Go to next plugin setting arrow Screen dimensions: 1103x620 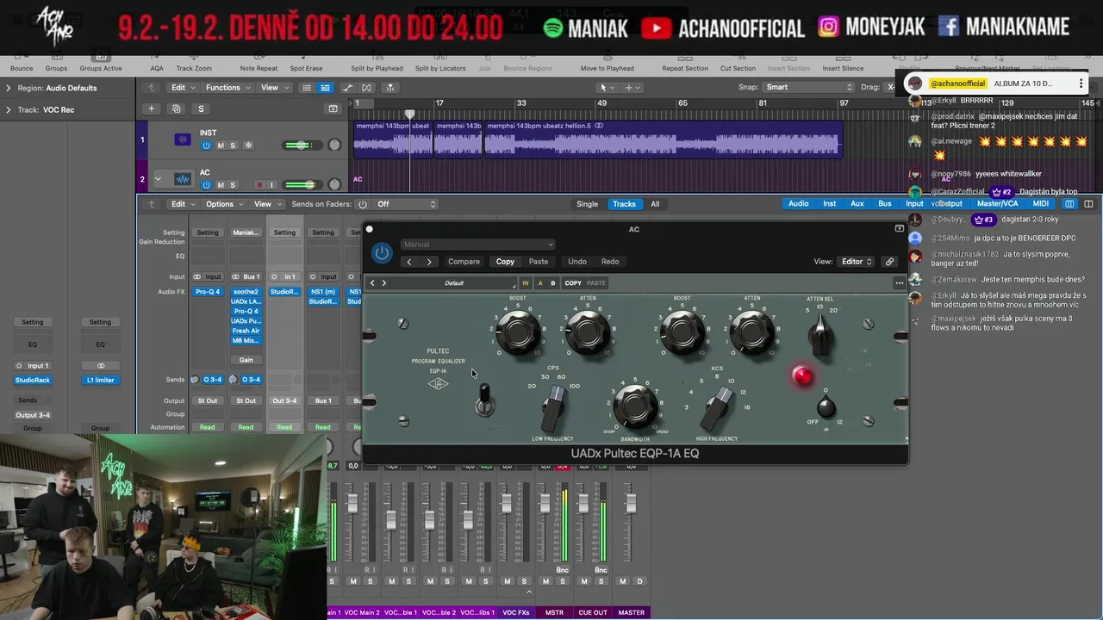pyautogui.click(x=429, y=262)
